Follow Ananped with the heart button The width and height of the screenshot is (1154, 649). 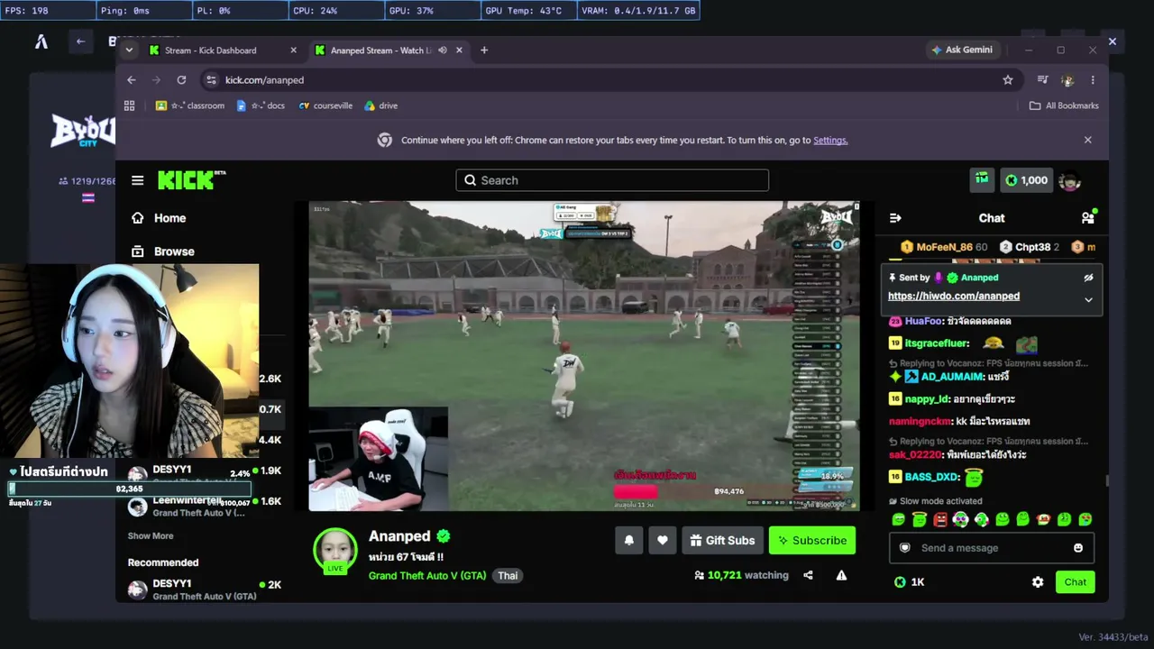coord(663,540)
